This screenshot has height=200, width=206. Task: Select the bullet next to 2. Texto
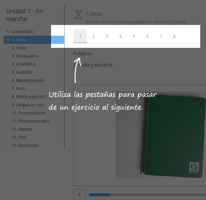[8, 48]
